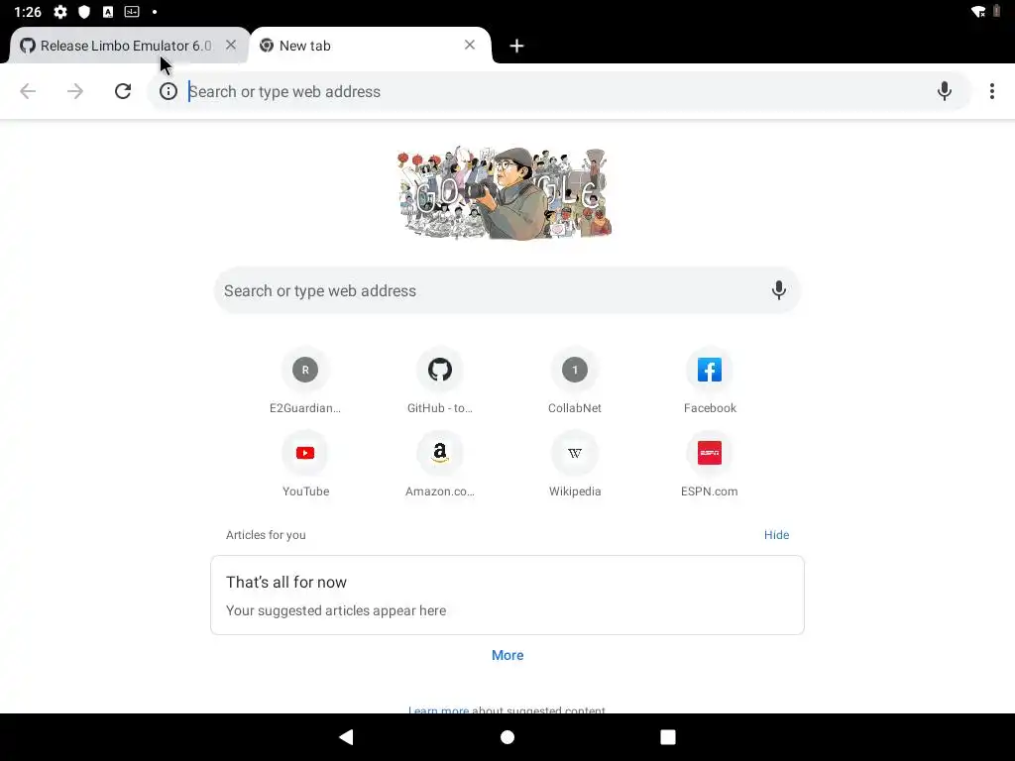This screenshot has height=761, width=1015.
Task: Tap Wi-Fi indicator in status bar
Action: (x=978, y=12)
